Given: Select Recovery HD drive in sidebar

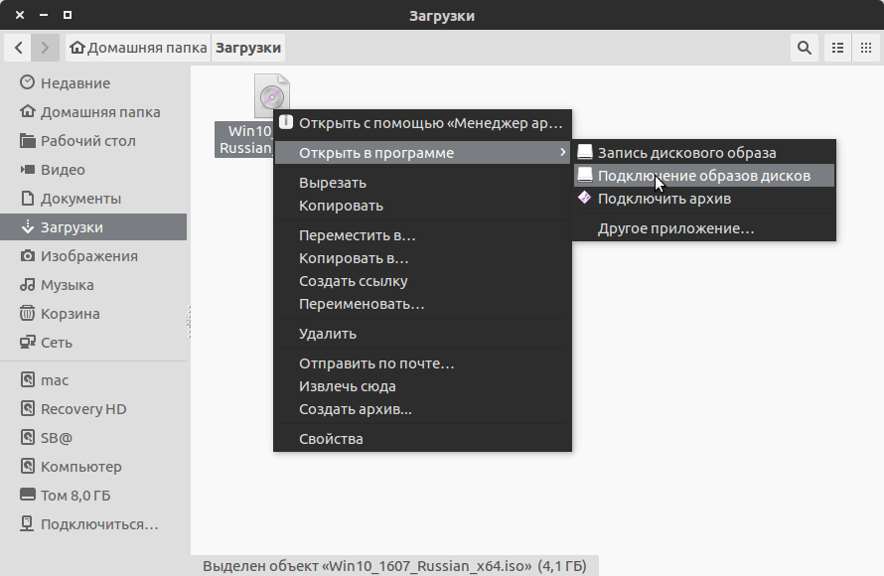Looking at the screenshot, I should coord(82,409).
